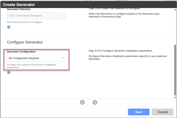Viewport: 177px width, 118px height.
Task: Click scrollbar up arrow
Action: point(175,10)
